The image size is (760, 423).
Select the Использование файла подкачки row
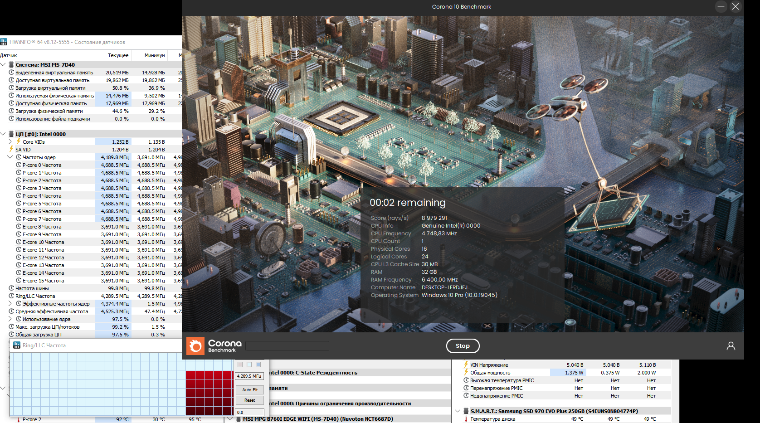click(x=91, y=119)
